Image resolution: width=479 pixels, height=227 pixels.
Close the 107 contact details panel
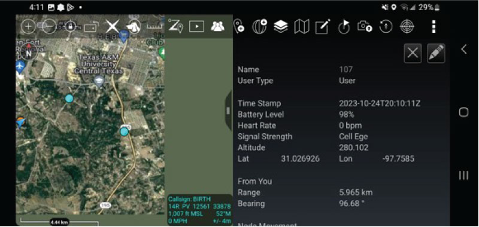pos(413,53)
